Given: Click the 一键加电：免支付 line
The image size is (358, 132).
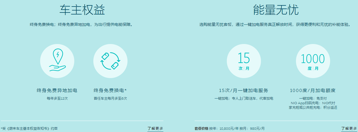Looking at the screenshot, I should tap(313, 99).
